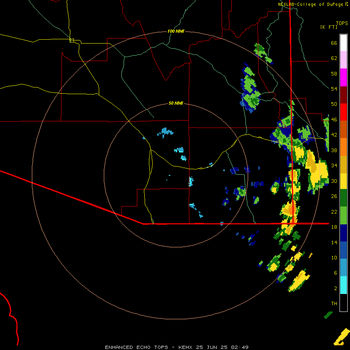Click the light blue echo cluster north of radar center

(x=165, y=133)
